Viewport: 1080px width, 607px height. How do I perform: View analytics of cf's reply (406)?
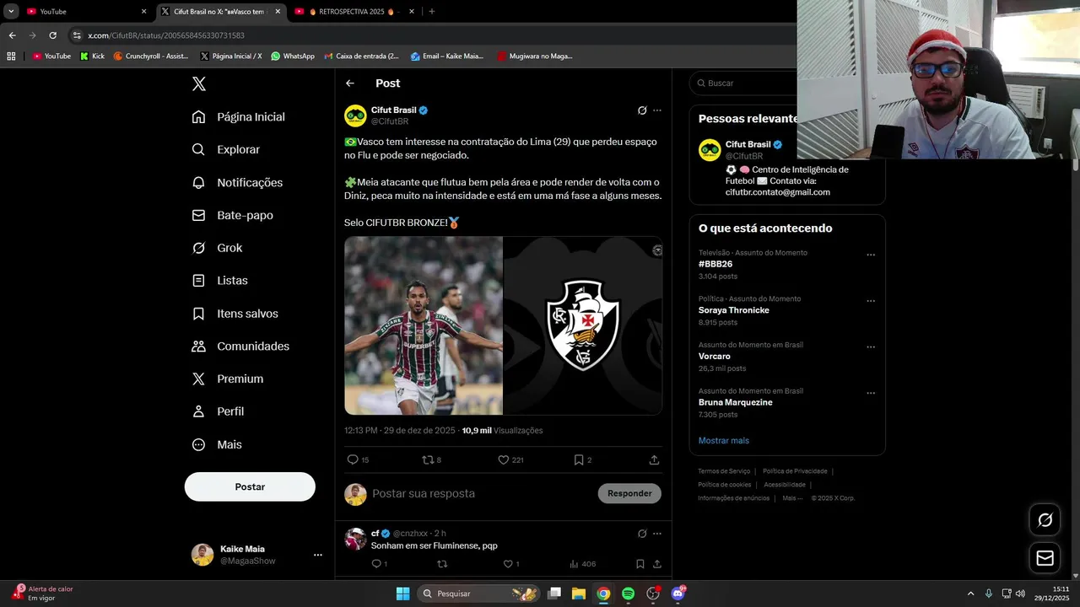point(582,564)
